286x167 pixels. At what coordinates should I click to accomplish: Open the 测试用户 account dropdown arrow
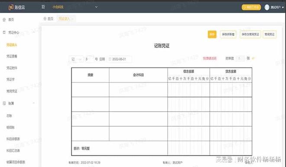(283, 7)
